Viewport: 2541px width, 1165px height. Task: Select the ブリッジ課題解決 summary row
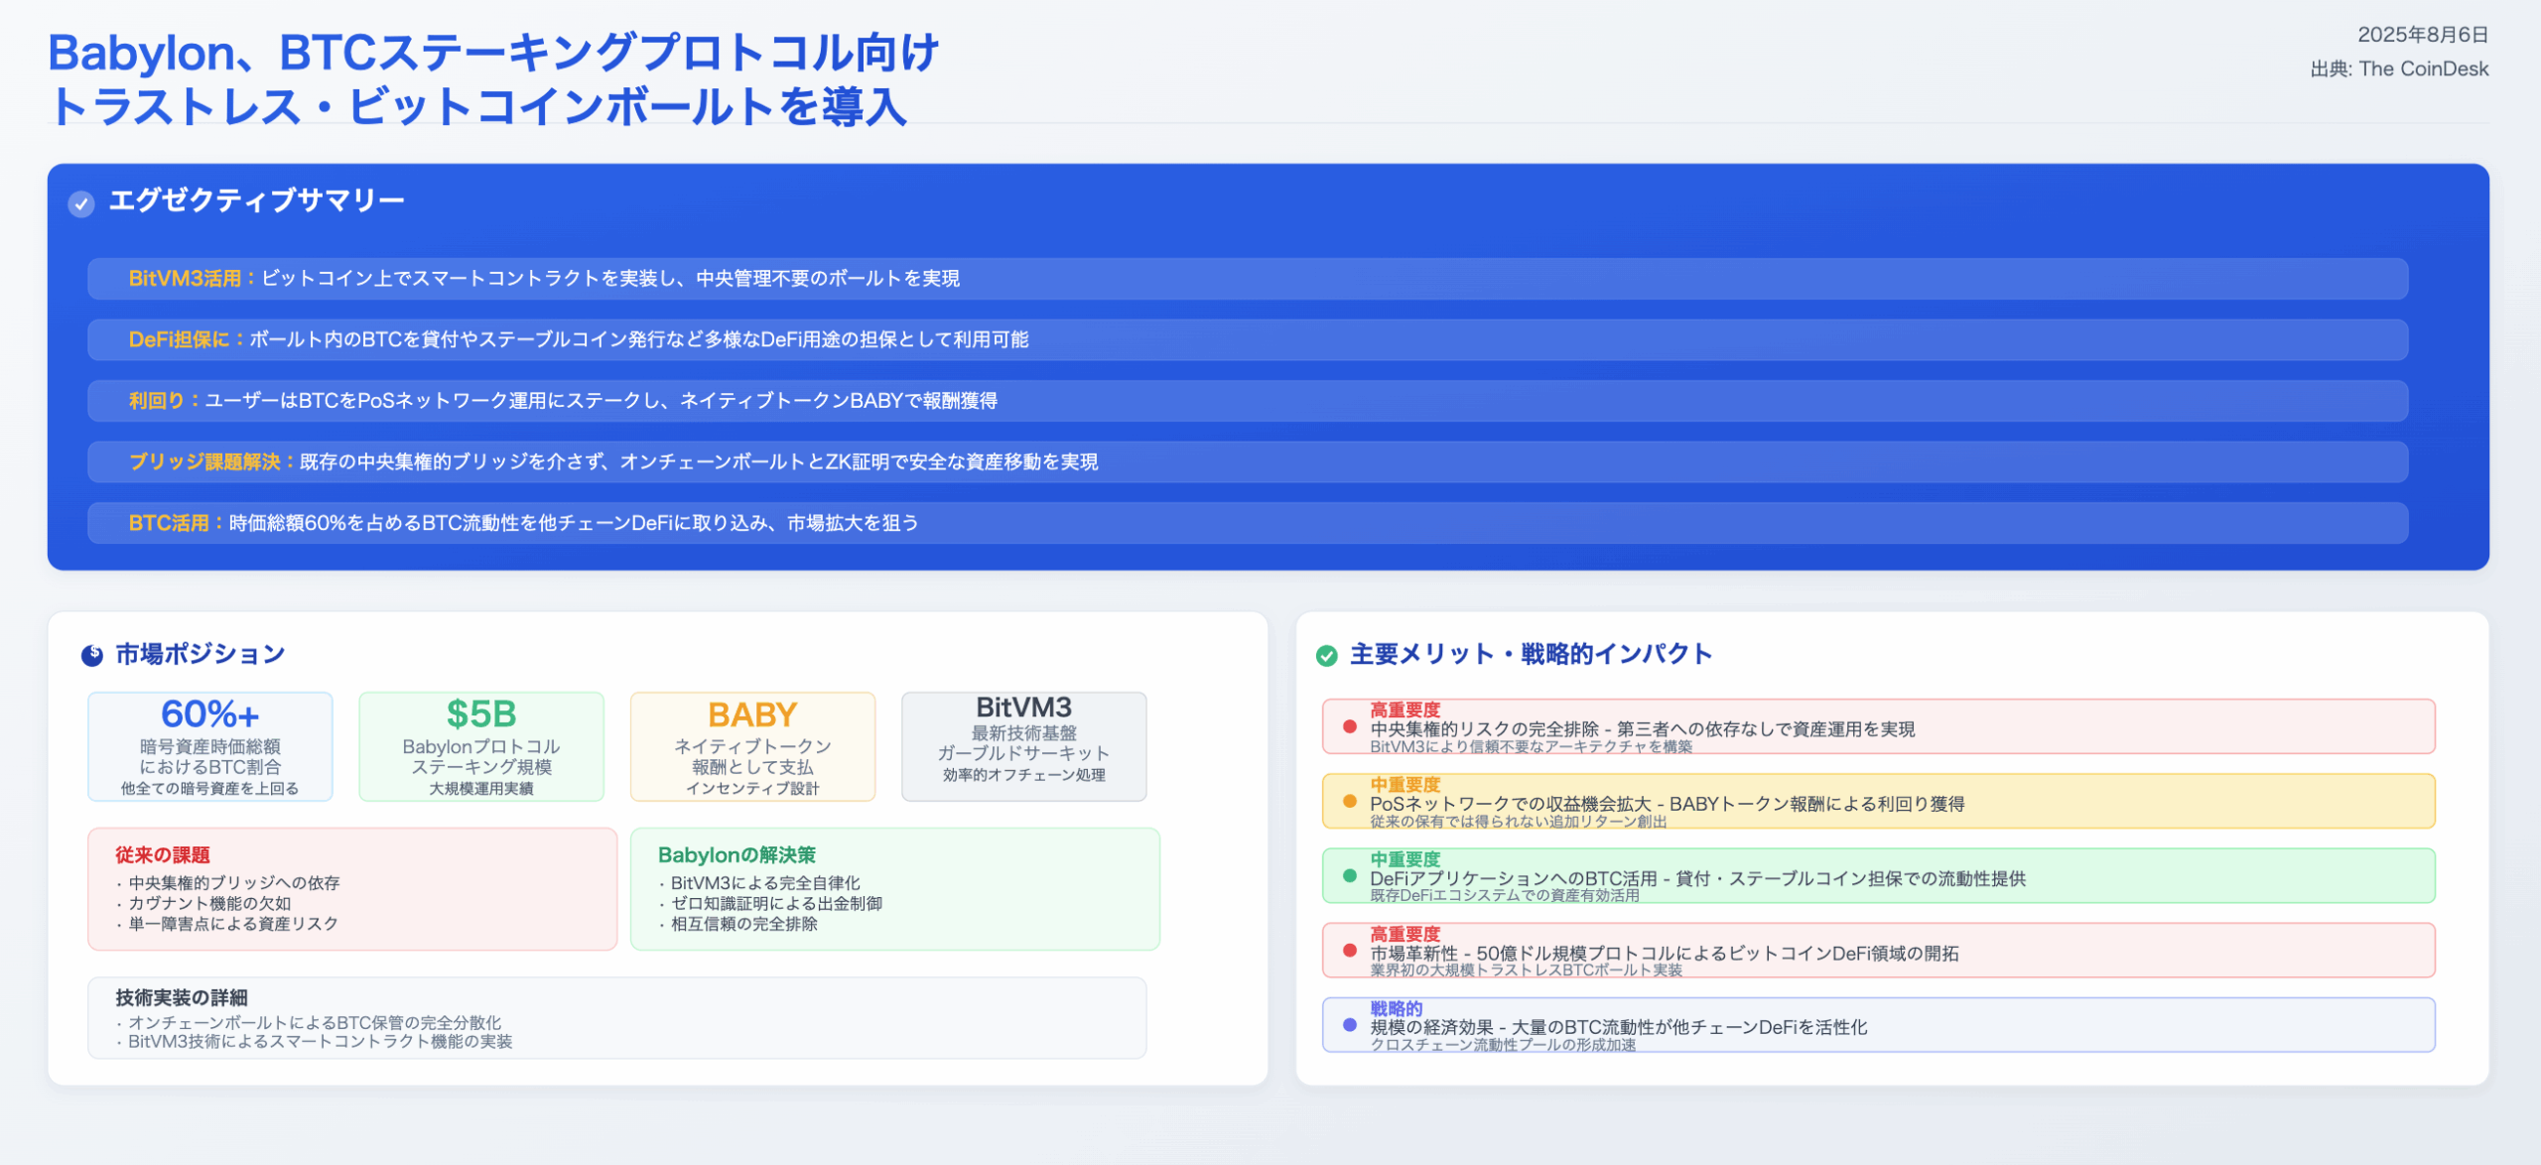point(1248,462)
